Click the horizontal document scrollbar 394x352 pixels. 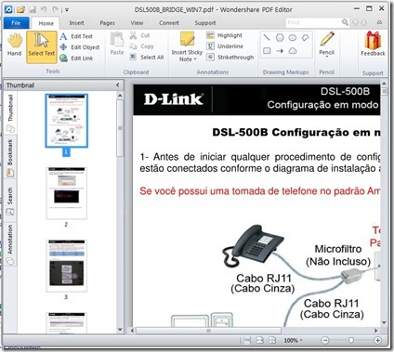[x=208, y=331]
